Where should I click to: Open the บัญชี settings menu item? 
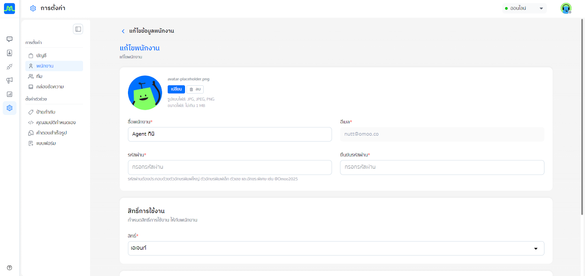tap(54, 56)
